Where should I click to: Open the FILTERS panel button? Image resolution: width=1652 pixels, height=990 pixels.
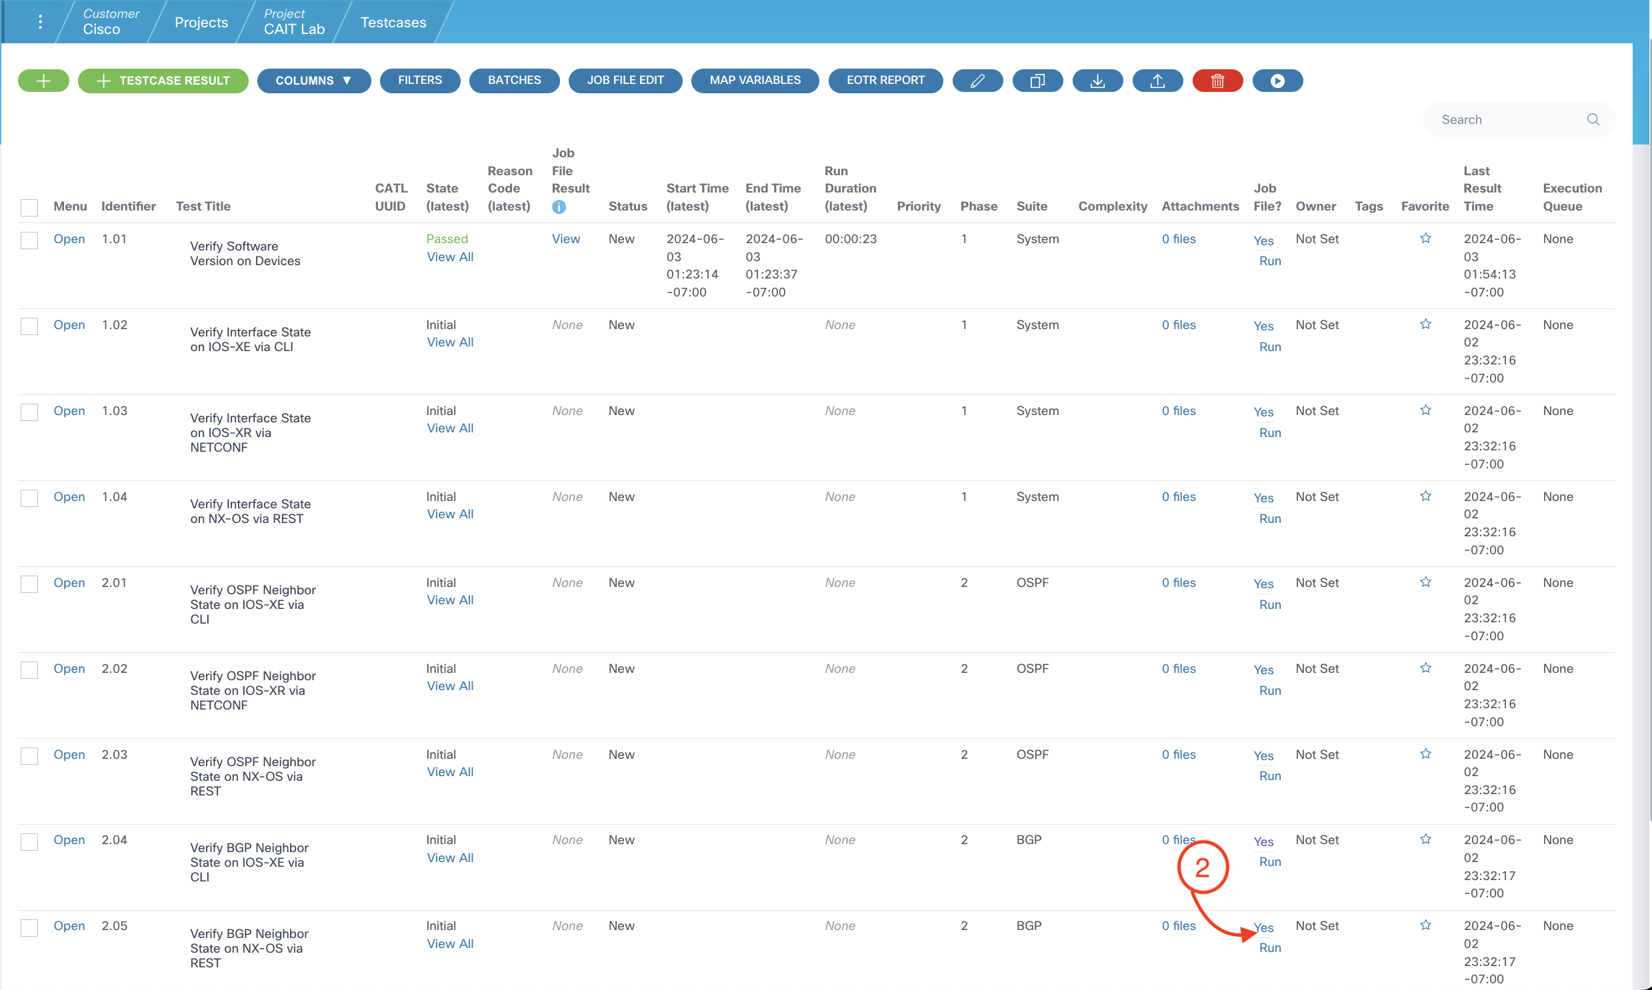coord(420,80)
